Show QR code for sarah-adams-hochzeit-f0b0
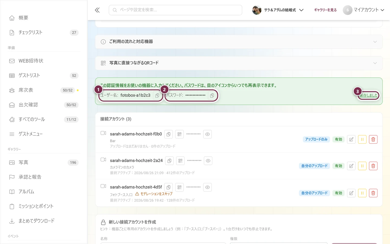 click(179, 134)
